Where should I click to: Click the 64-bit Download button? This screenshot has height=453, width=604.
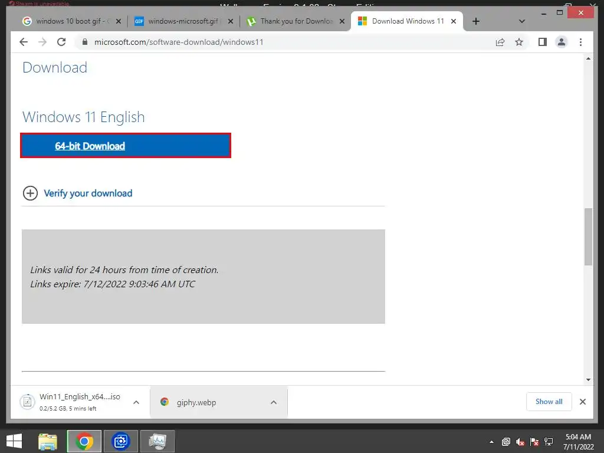(x=126, y=146)
